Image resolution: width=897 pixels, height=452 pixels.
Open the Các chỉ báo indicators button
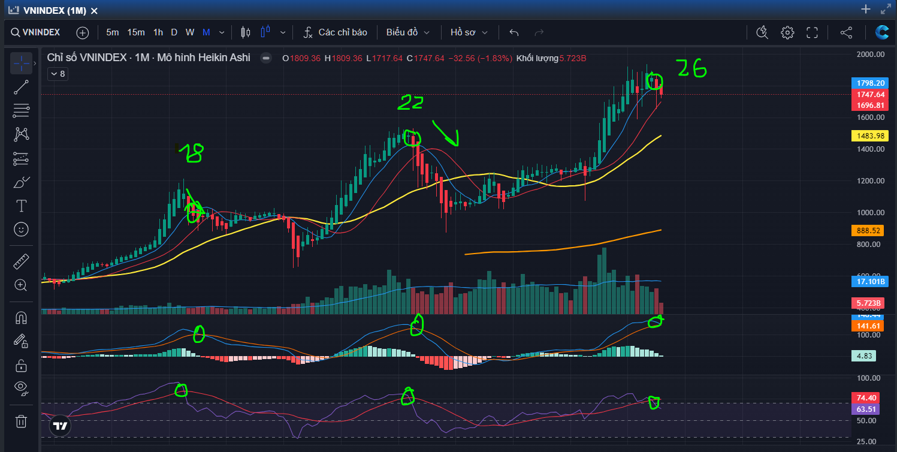[x=336, y=32]
